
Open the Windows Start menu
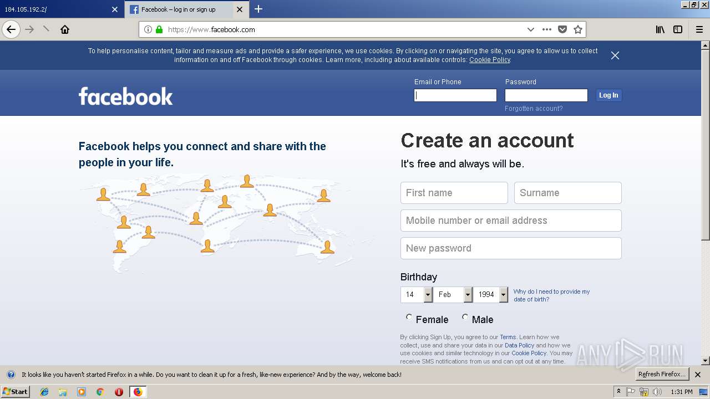[x=15, y=392]
